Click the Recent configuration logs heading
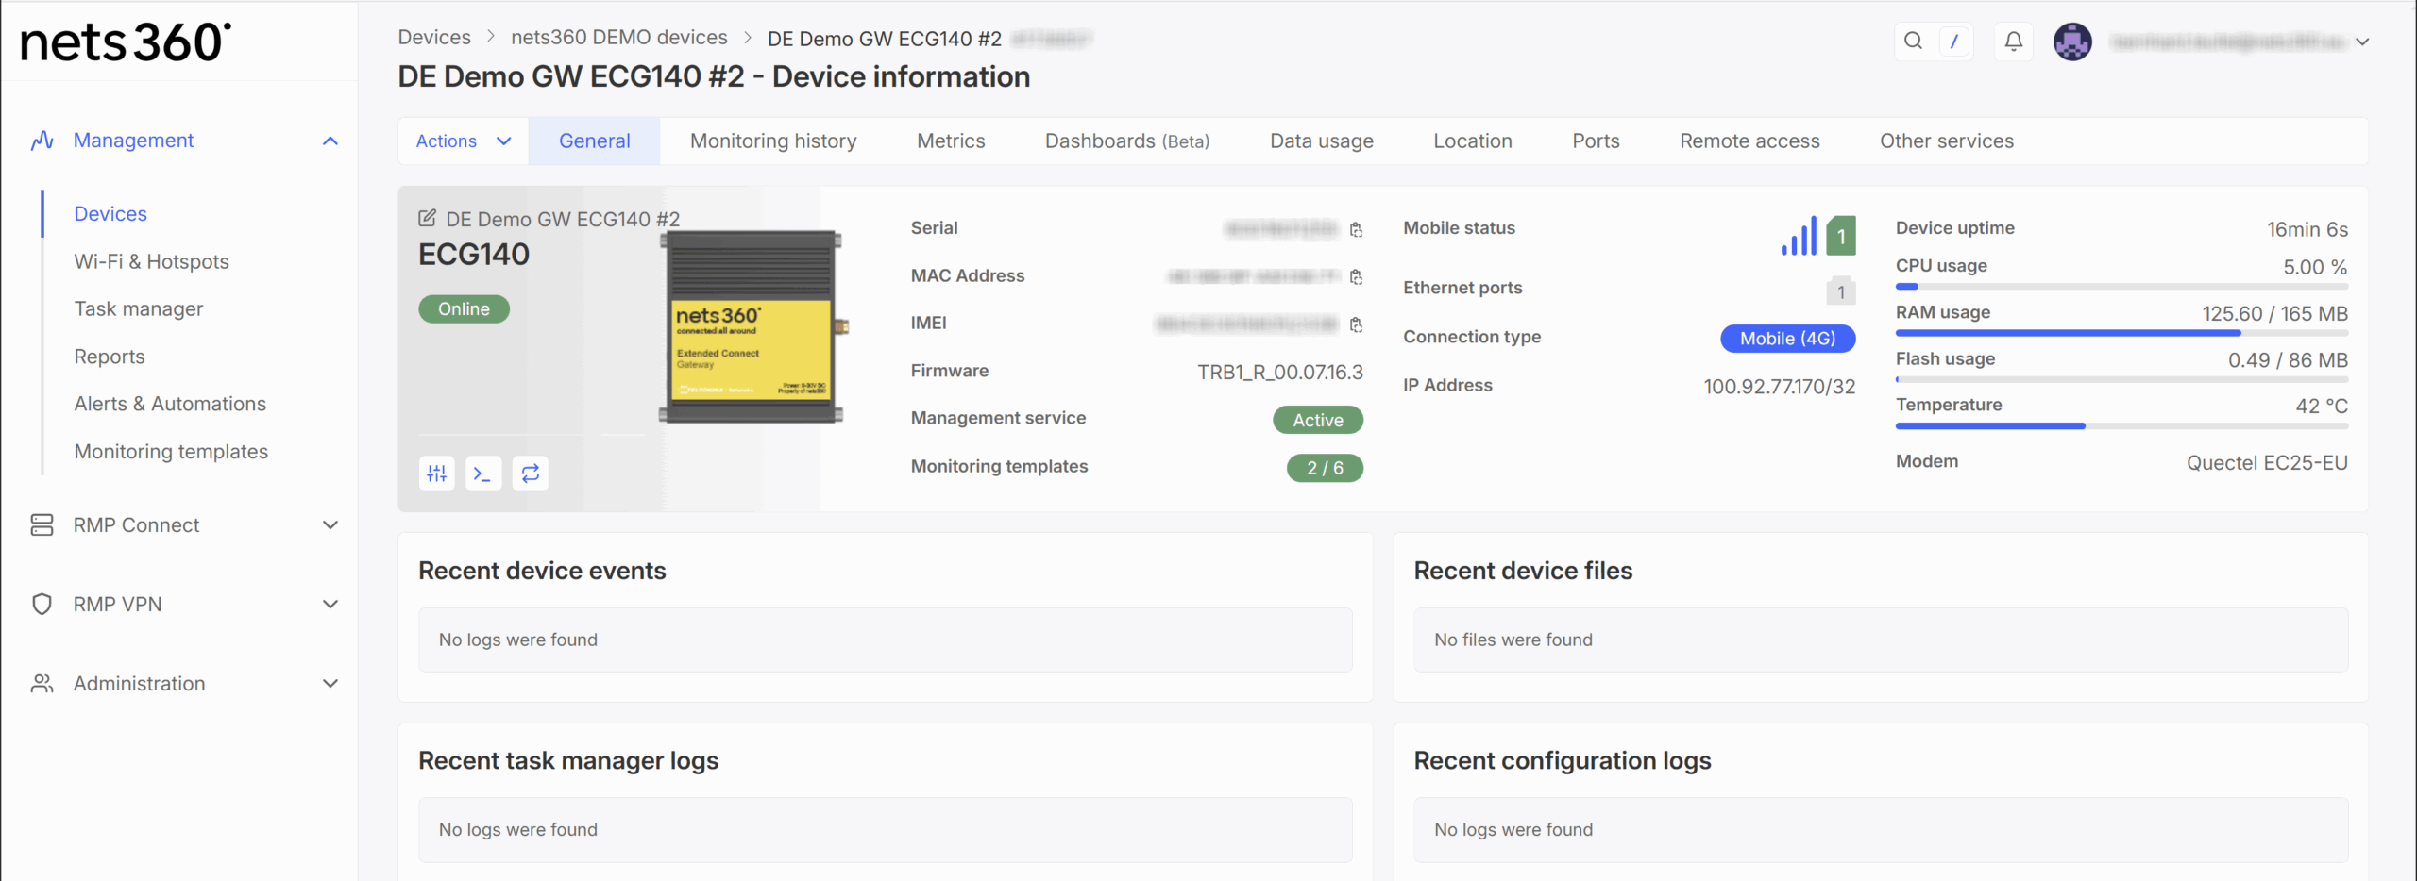This screenshot has height=881, width=2417. click(1562, 760)
